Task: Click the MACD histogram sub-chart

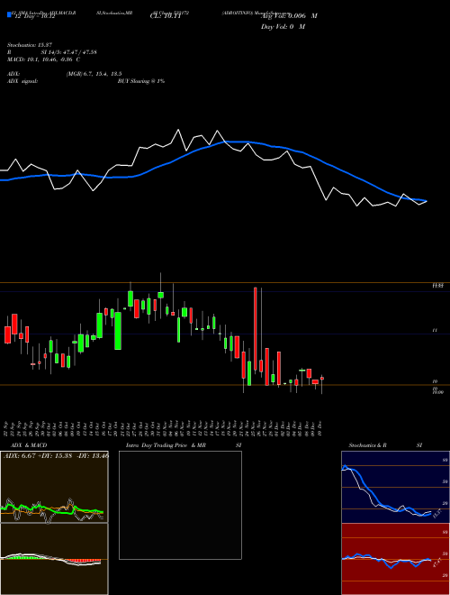Action: (x=54, y=559)
